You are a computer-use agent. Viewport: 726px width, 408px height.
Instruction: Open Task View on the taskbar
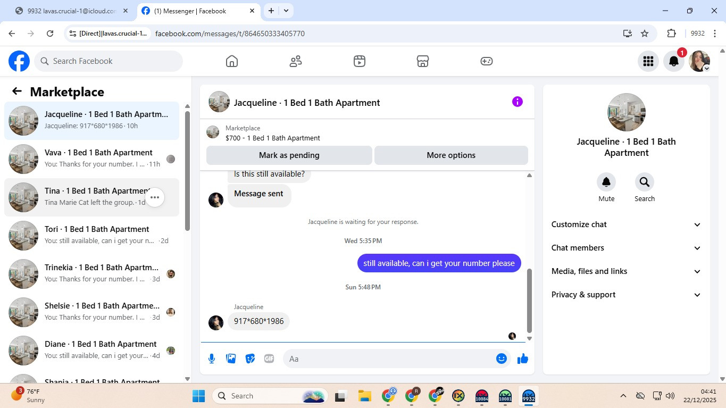coord(340,396)
